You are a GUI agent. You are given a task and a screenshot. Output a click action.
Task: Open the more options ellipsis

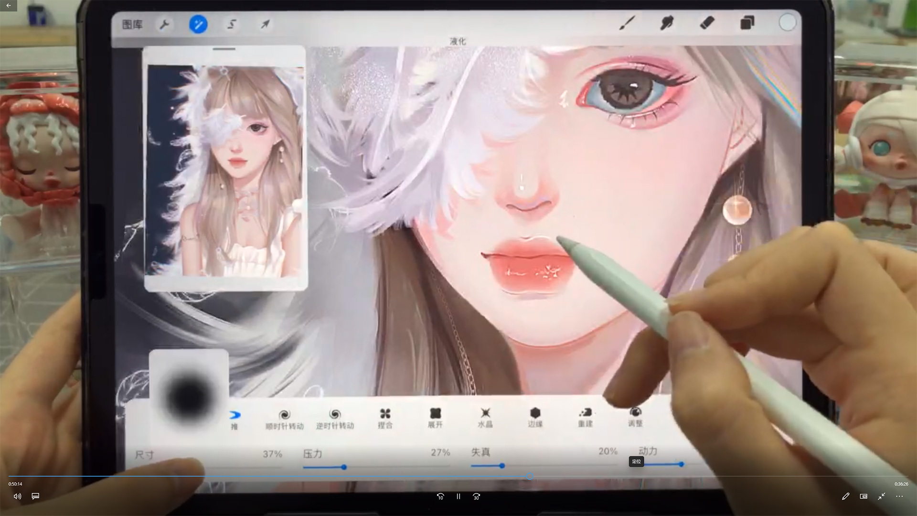click(899, 496)
